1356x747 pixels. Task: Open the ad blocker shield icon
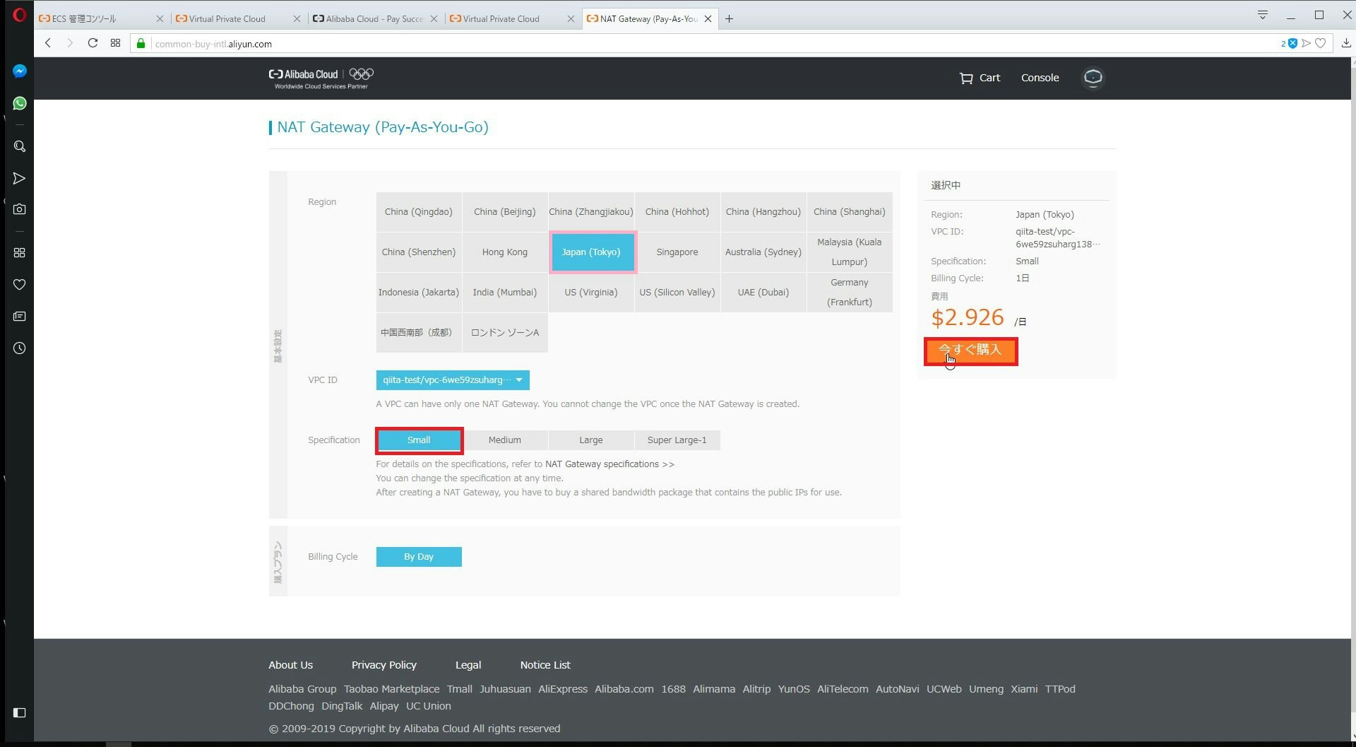coord(1292,43)
